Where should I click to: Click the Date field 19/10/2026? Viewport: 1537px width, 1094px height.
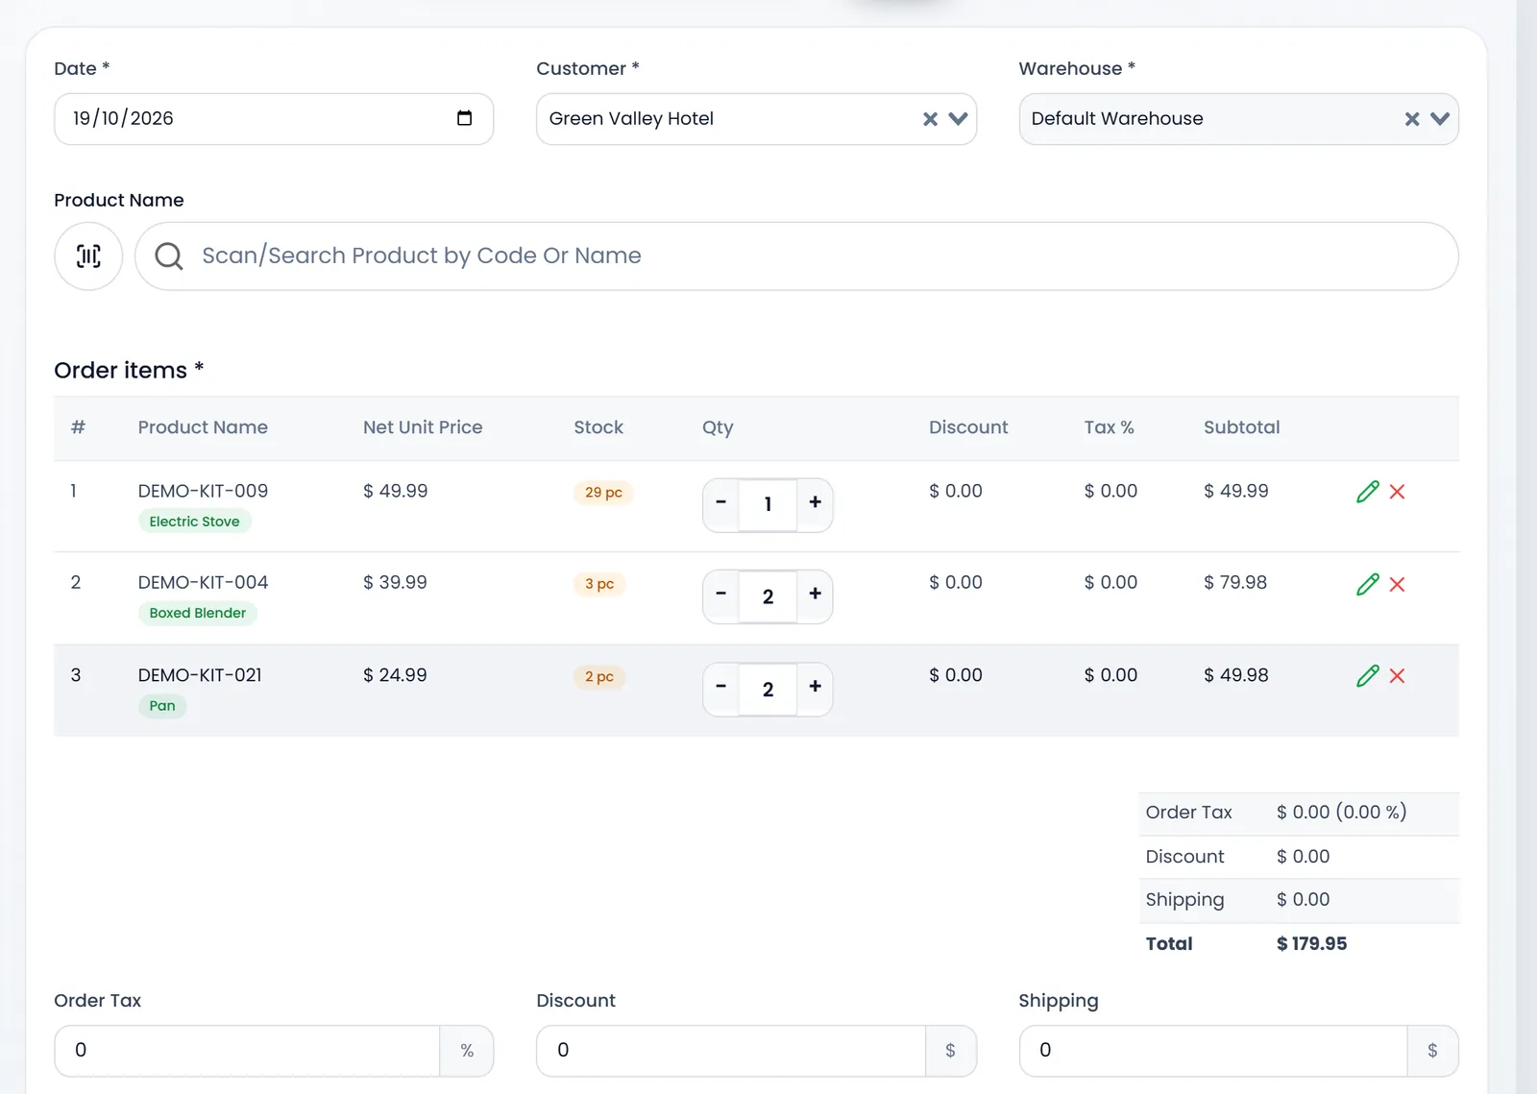274,119
